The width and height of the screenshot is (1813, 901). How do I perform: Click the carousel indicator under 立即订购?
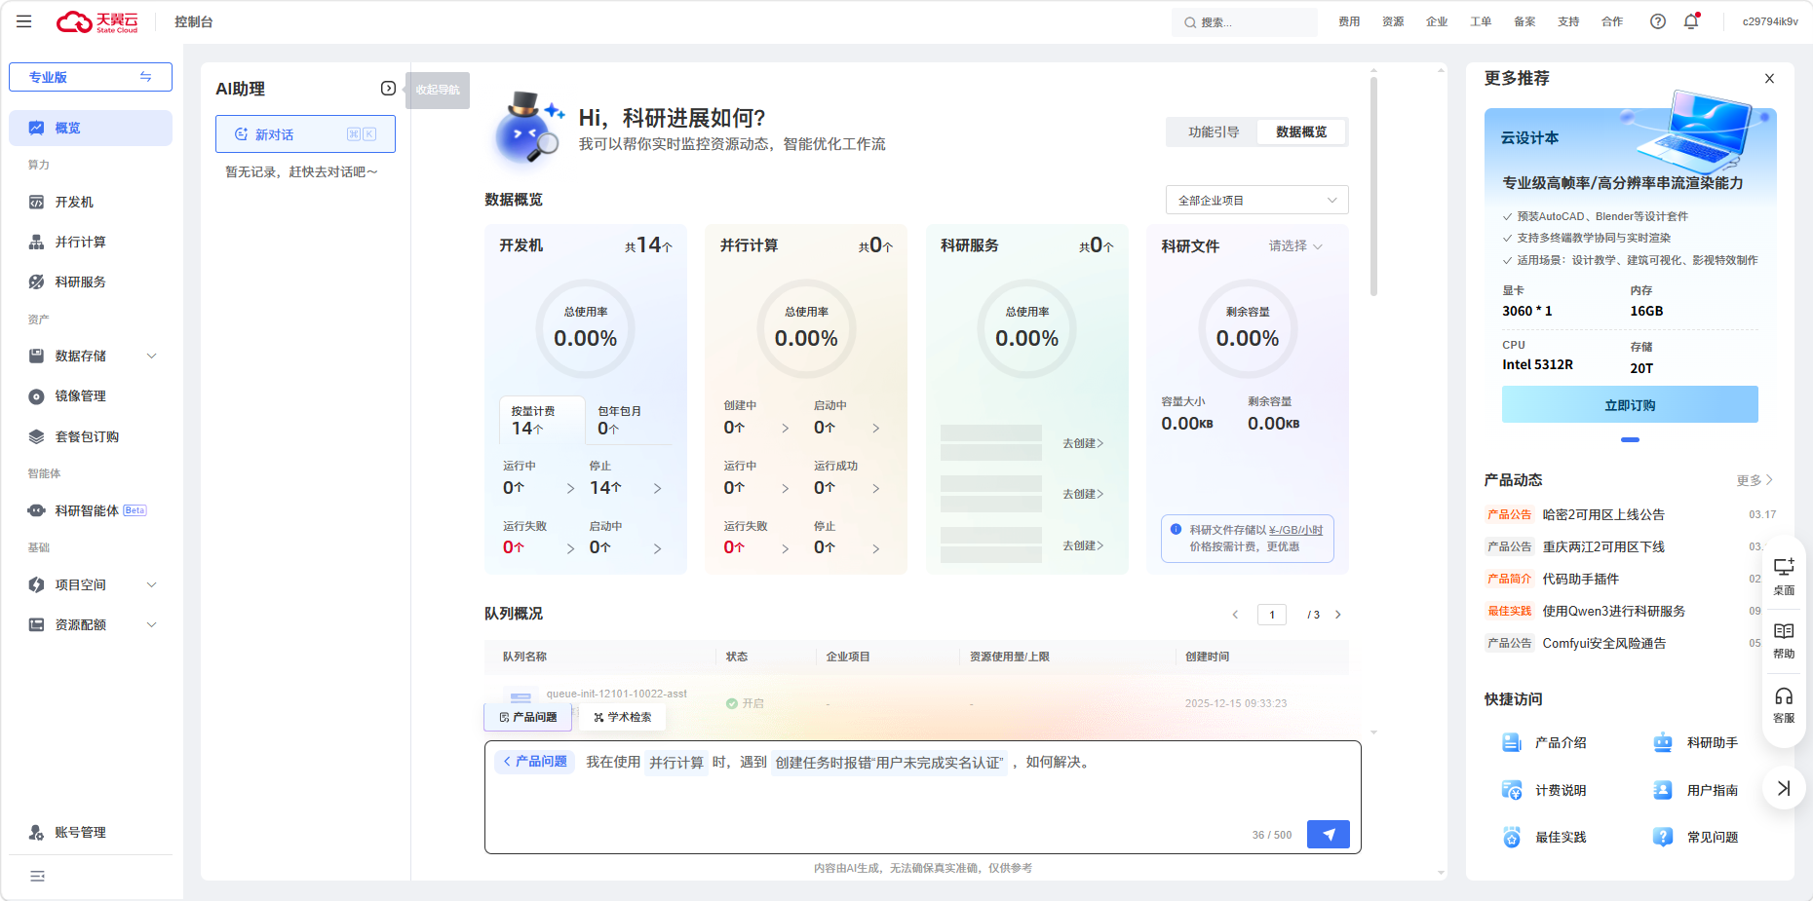[x=1630, y=440]
